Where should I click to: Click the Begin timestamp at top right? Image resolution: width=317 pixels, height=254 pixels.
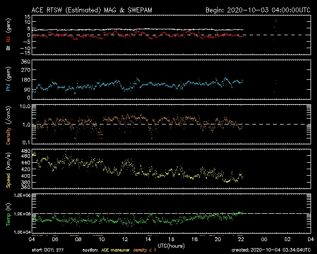pyautogui.click(x=258, y=10)
